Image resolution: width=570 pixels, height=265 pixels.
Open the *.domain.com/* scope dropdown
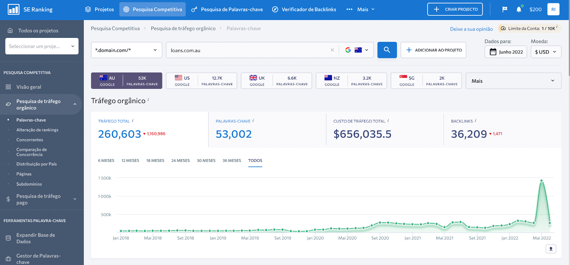point(126,50)
